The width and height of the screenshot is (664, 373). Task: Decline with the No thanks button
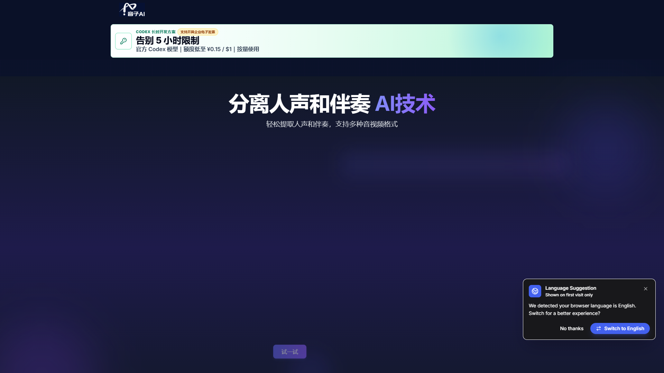click(572, 328)
